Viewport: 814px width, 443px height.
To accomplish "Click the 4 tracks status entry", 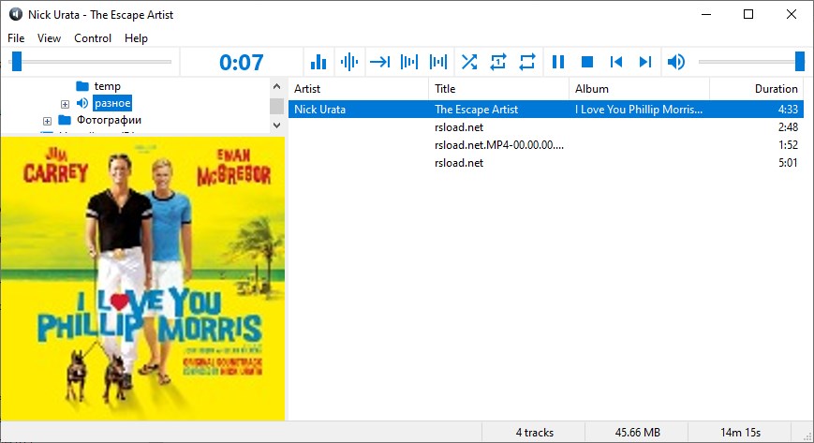I will [535, 432].
